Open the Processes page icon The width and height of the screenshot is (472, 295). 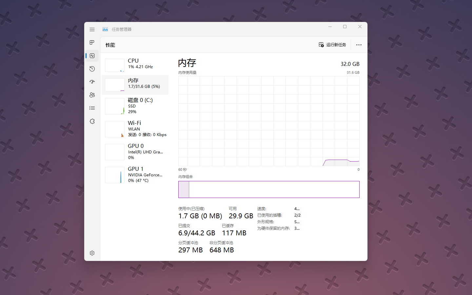(92, 43)
